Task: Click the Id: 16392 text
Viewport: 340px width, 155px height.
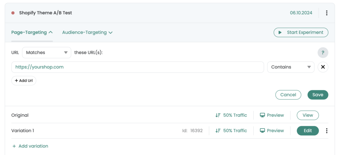Action: [192, 131]
